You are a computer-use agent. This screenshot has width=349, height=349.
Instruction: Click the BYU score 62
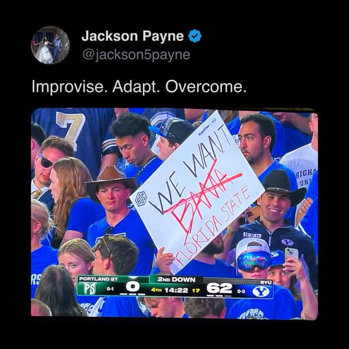tap(219, 288)
